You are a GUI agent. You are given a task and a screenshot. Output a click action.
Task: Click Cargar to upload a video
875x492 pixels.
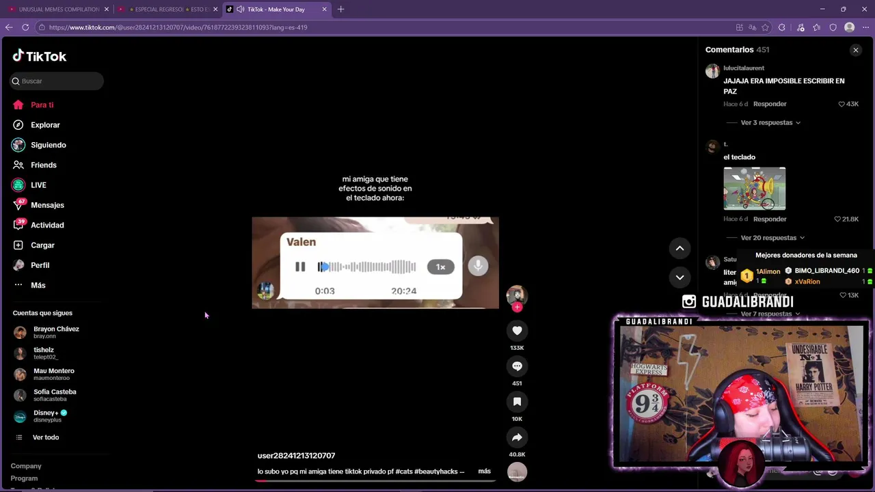[x=33, y=245]
